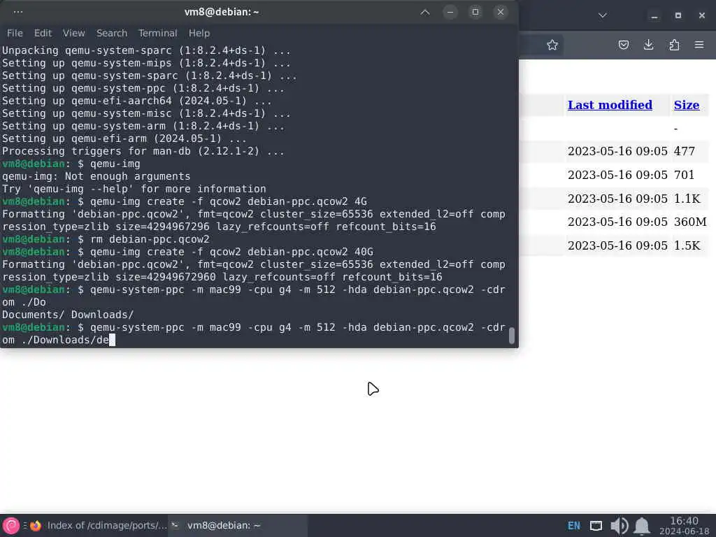Bookmark this page with the Firefox star icon
Image resolution: width=716 pixels, height=537 pixels.
pos(552,45)
